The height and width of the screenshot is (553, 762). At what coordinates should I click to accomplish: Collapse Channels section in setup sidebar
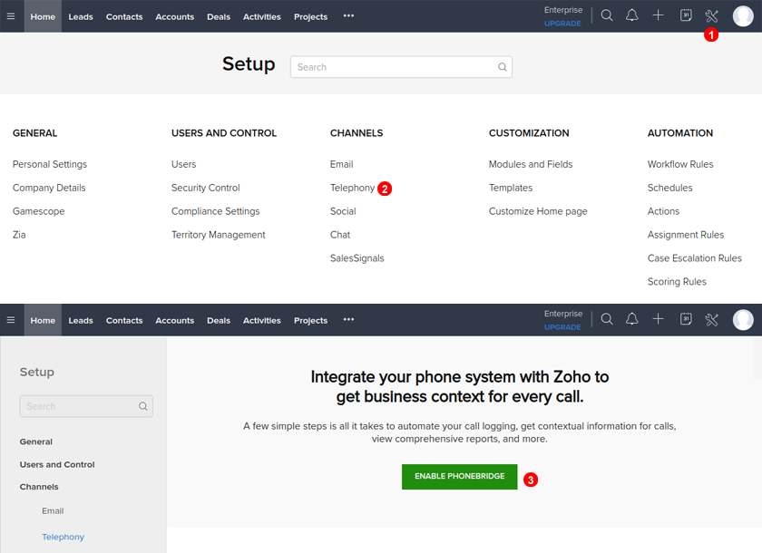(39, 487)
